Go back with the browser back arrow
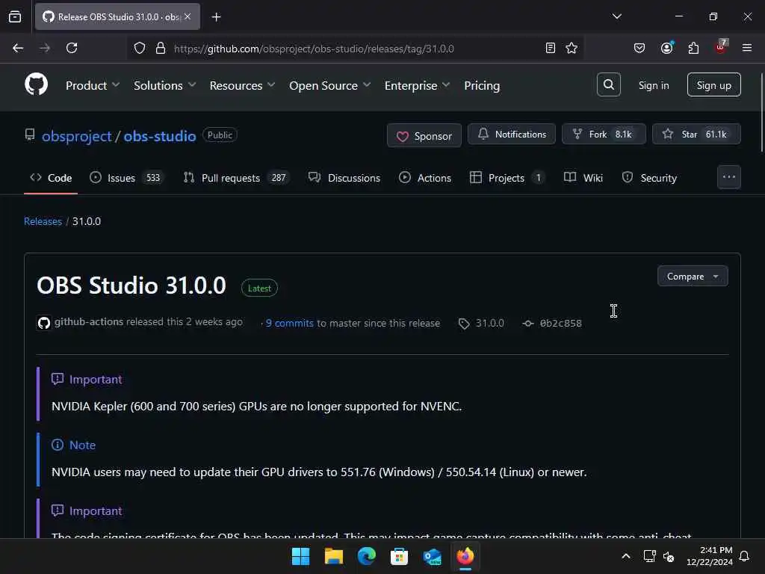Screen dimensions: 765x574 coord(18,48)
